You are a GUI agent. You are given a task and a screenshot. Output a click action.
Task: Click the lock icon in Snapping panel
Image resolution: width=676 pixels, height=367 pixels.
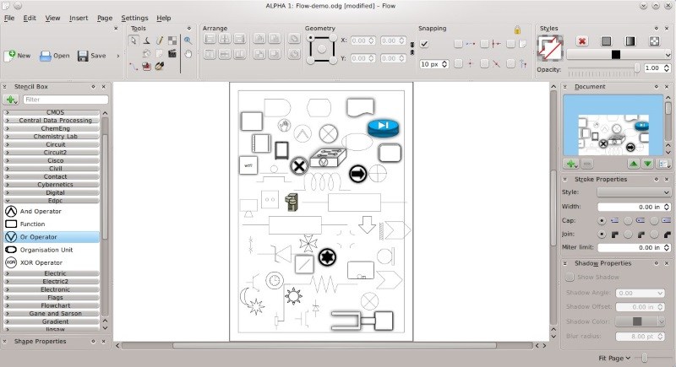pos(517,30)
